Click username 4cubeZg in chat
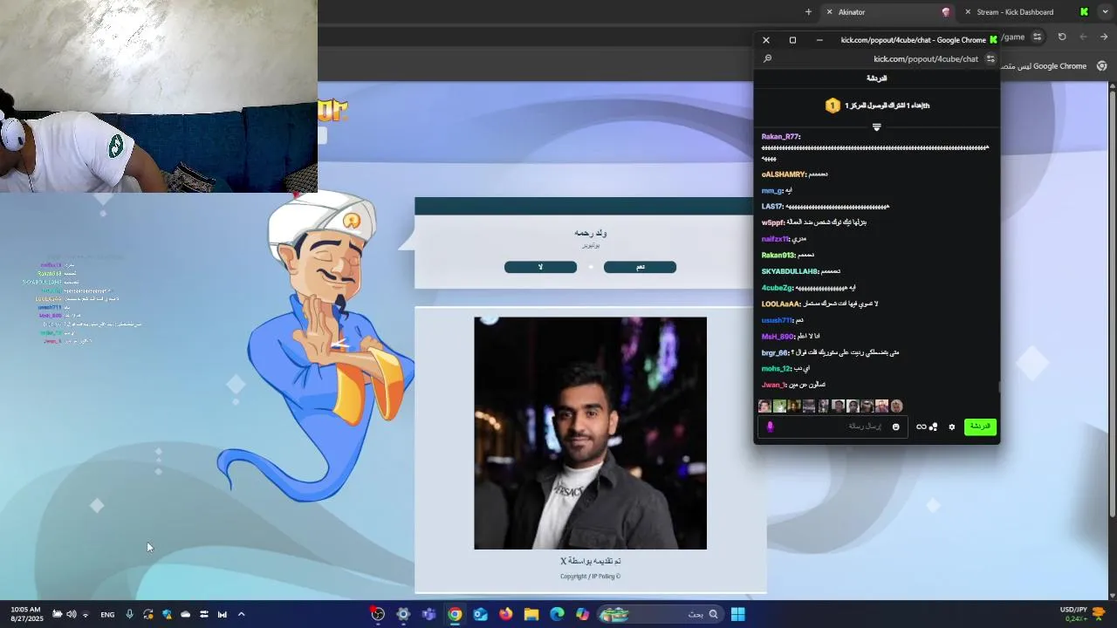The image size is (1117, 628). coord(777,288)
